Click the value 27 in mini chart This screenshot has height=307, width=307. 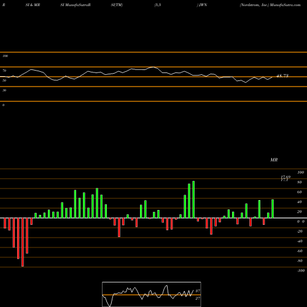pyautogui.click(x=198, y=298)
